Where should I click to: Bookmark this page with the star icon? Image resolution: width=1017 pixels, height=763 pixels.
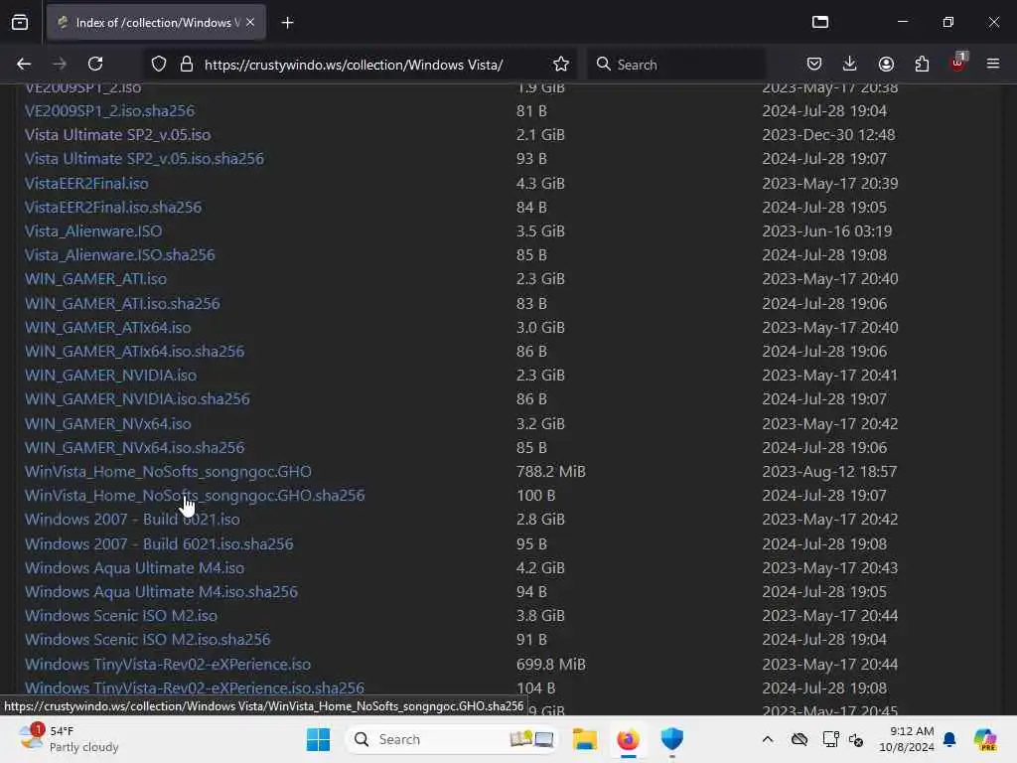[x=561, y=65]
